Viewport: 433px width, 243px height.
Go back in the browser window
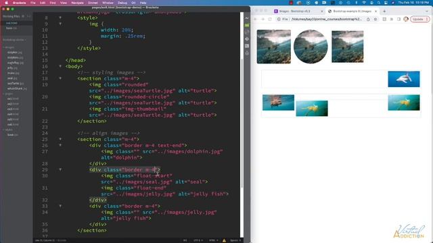256,19
